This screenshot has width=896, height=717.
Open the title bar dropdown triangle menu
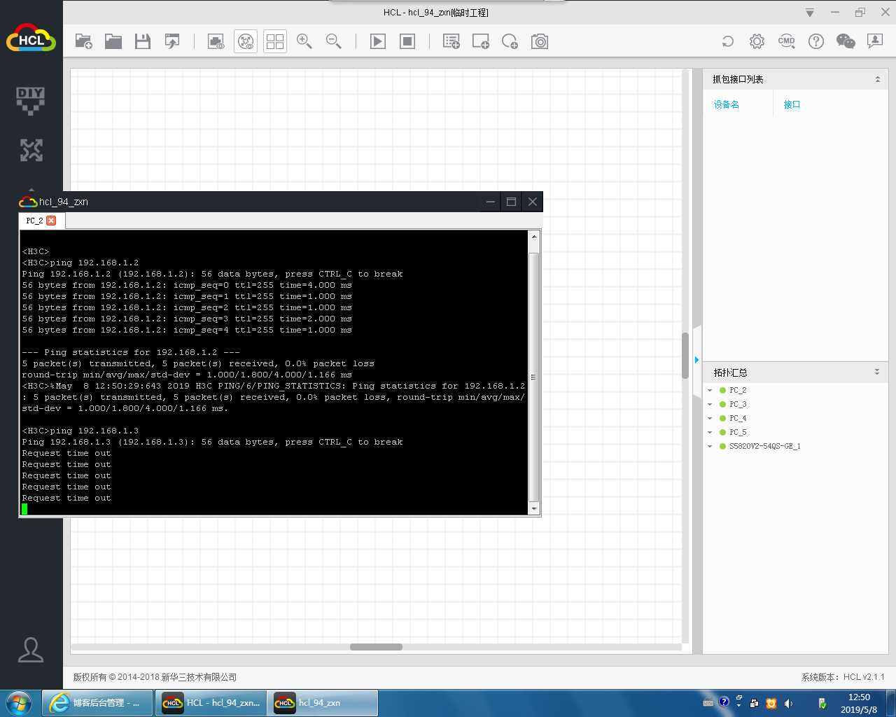point(810,13)
